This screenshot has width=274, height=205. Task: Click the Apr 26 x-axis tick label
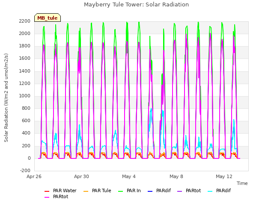coord(34,176)
